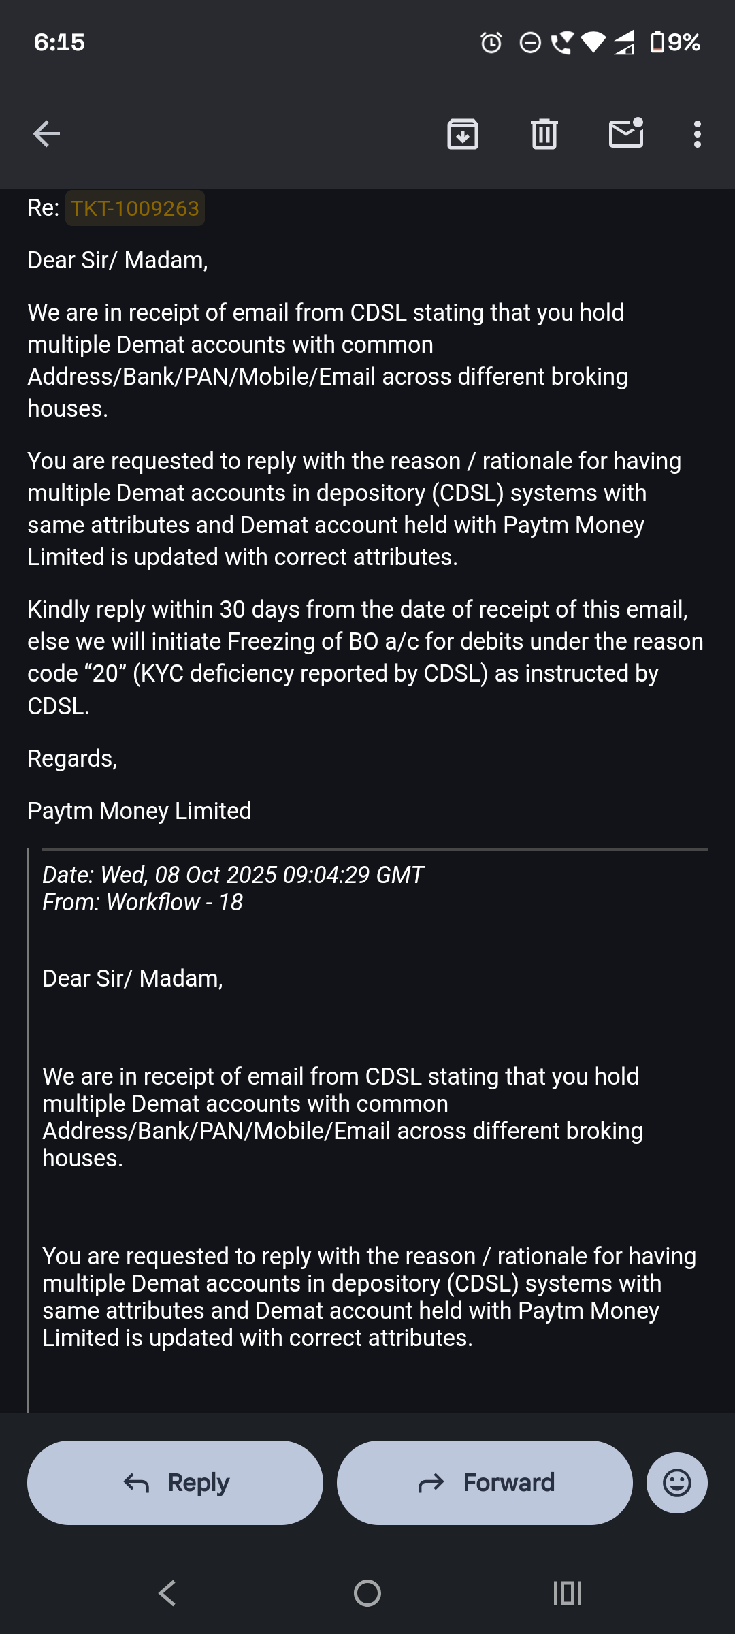Image resolution: width=735 pixels, height=1634 pixels.
Task: Mark the email as unread
Action: click(x=625, y=133)
